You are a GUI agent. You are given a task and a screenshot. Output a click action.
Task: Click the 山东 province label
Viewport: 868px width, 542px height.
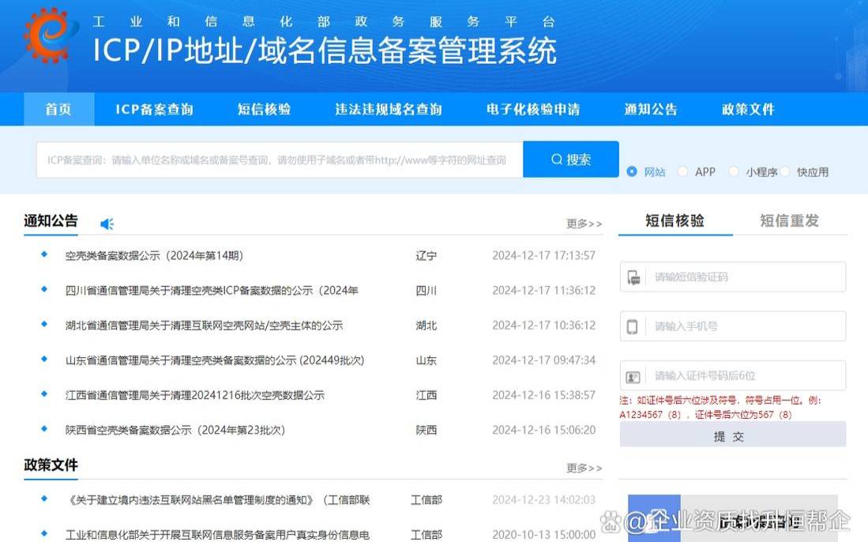click(426, 360)
